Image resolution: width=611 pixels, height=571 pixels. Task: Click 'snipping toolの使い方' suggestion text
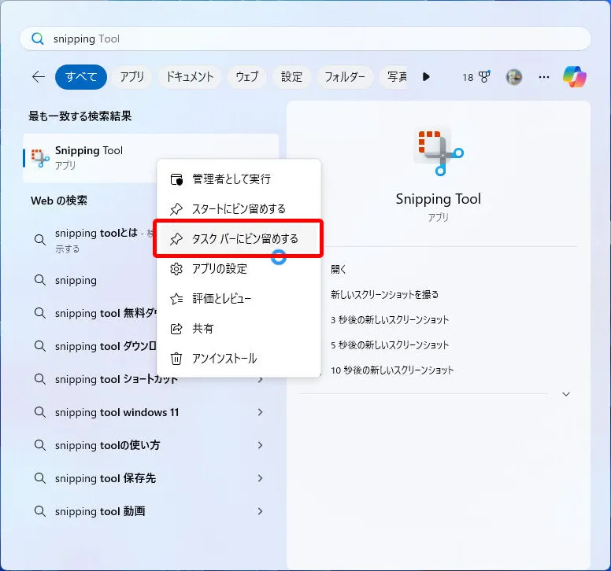click(x=107, y=445)
